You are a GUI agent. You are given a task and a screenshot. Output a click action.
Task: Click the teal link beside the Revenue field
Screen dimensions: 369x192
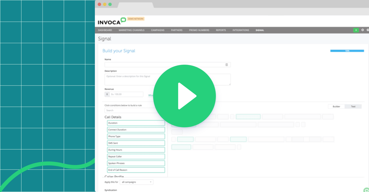151,95
